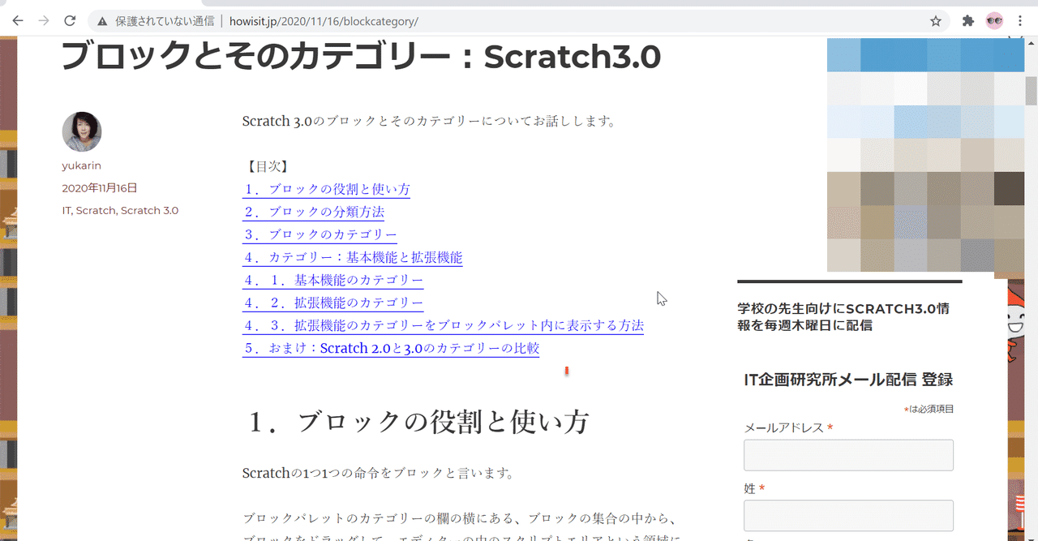Click the 保護されていない通信 label

pos(165,21)
